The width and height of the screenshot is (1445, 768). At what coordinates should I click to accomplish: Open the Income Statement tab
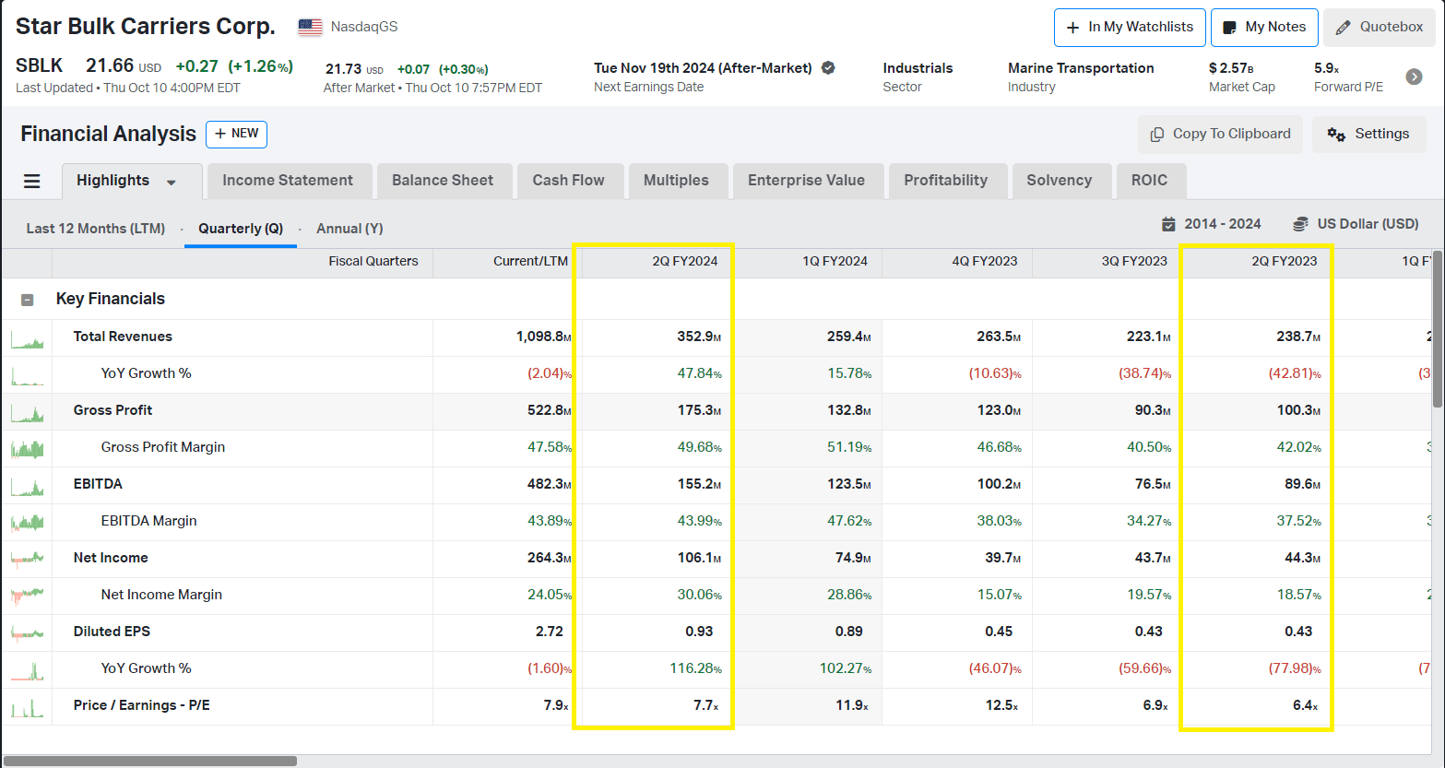(x=288, y=181)
